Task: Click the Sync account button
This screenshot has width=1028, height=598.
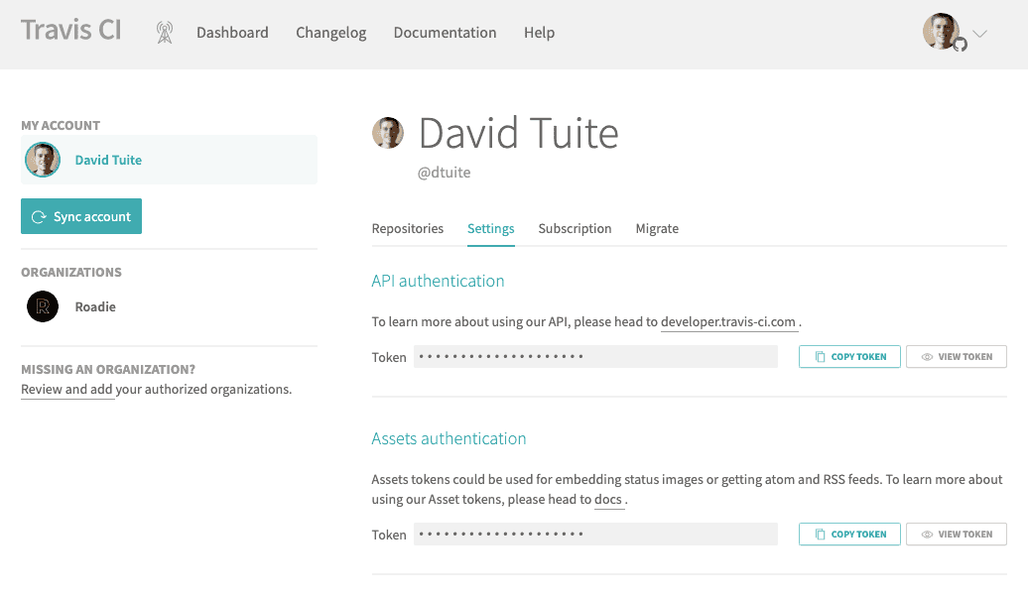Action: [81, 216]
